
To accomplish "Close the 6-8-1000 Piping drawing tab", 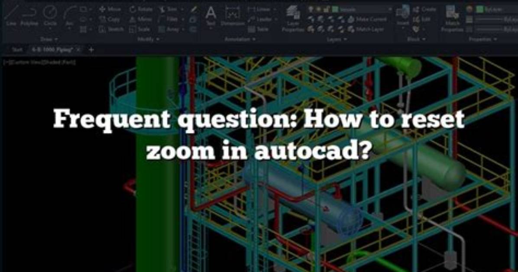I will [x=78, y=49].
